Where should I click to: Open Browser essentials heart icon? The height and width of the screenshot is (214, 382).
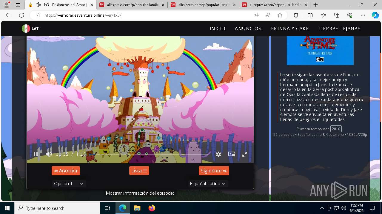coord(350,15)
